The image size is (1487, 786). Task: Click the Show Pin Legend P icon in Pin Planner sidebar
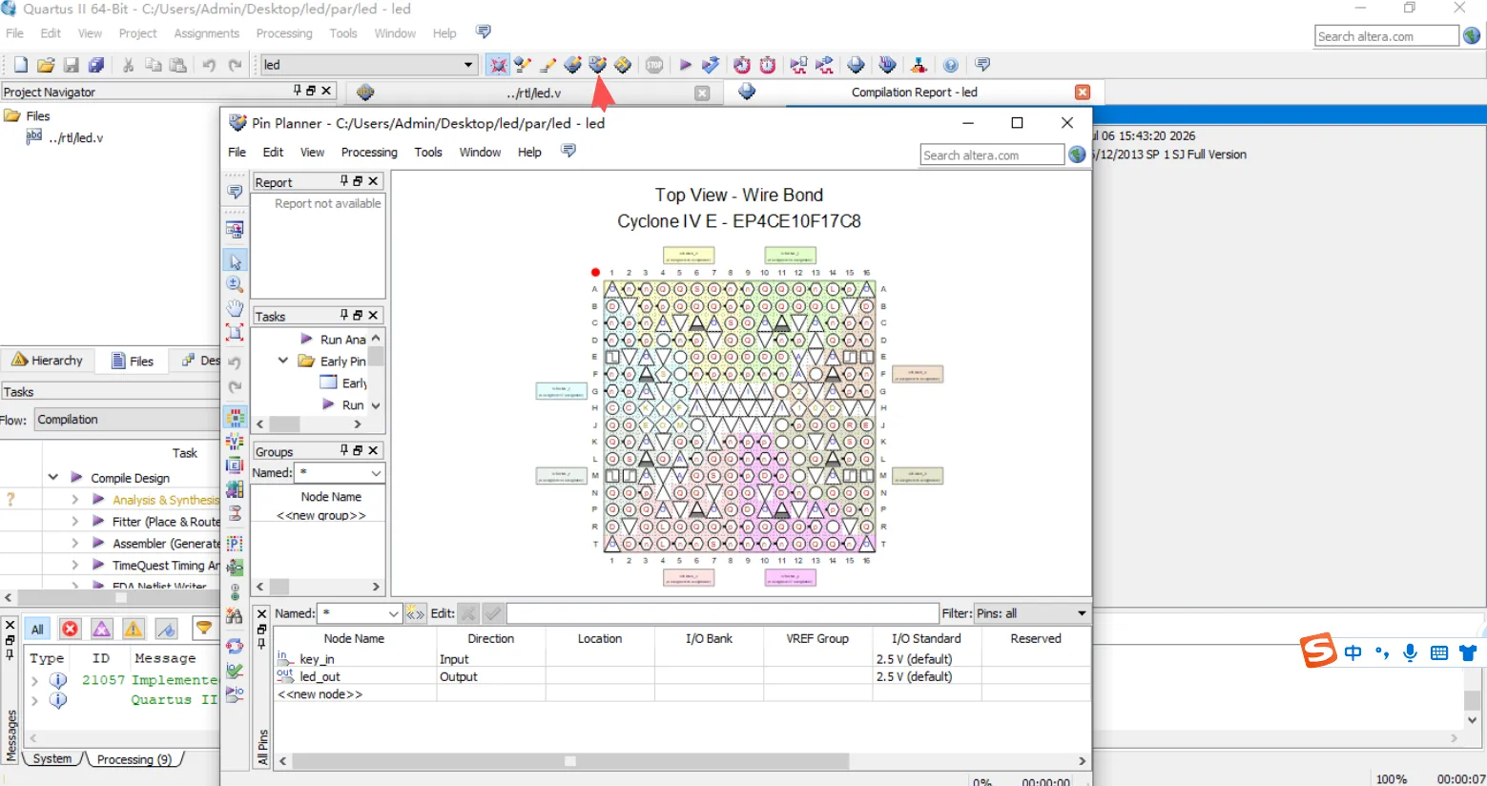click(235, 544)
